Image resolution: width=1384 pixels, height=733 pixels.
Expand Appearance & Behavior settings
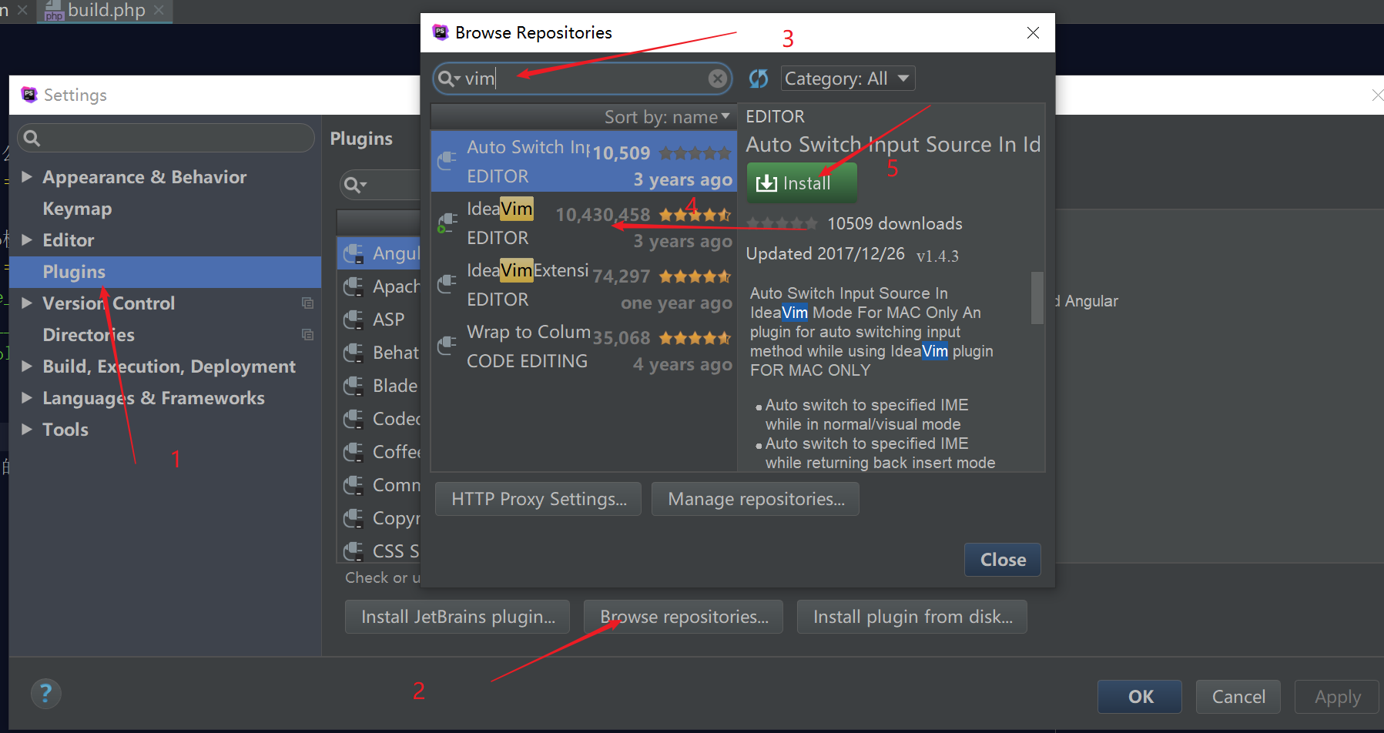point(27,177)
